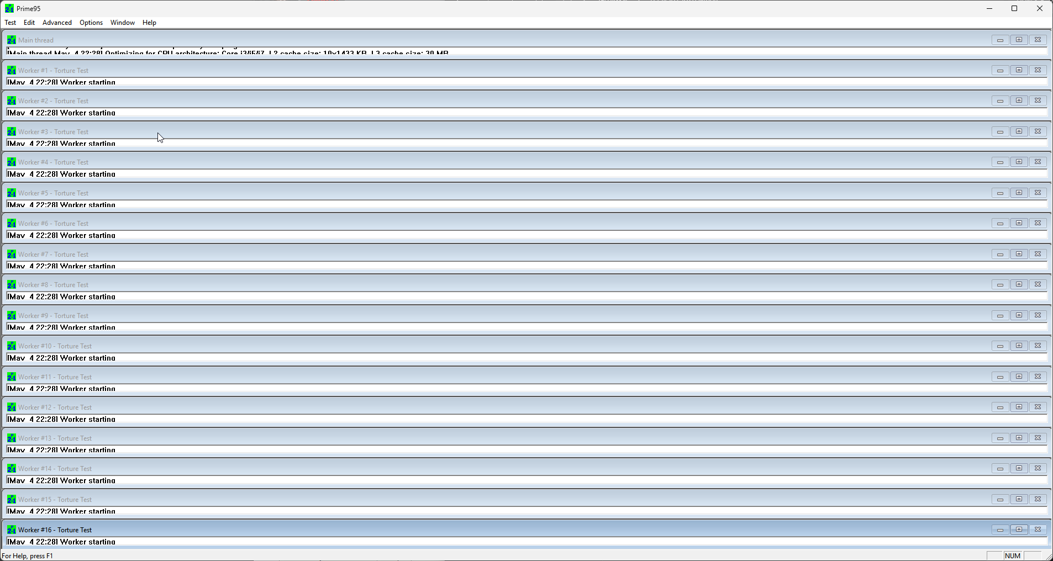
Task: Click the Worker #13 window icon
Action: pos(12,438)
